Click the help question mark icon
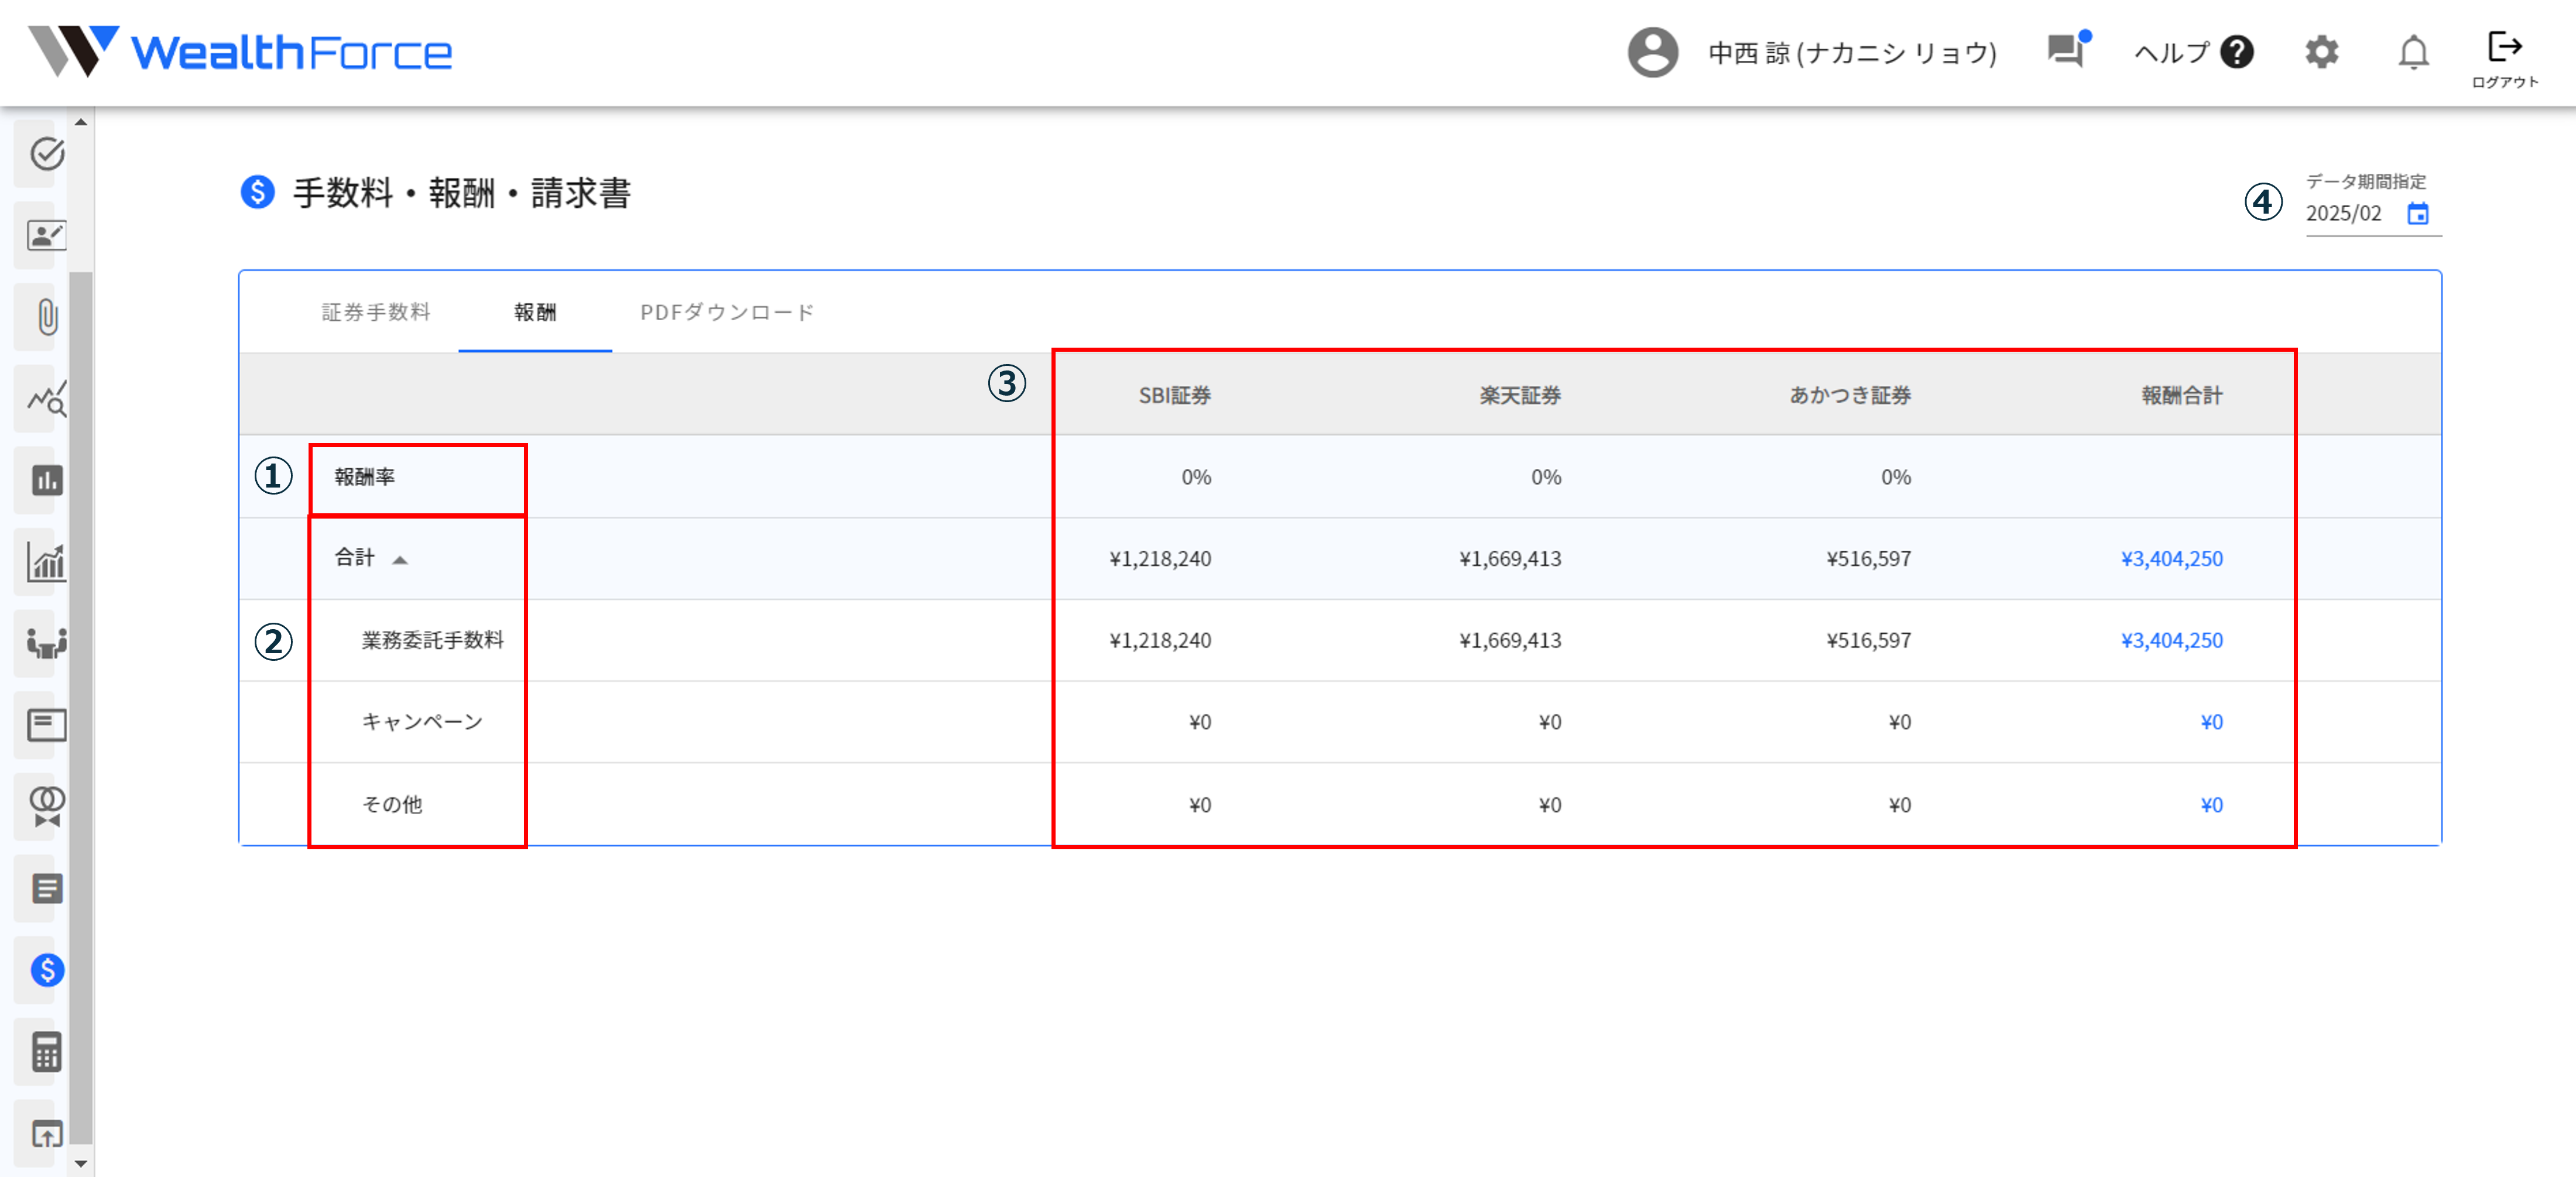The width and height of the screenshot is (2576, 1177). [2236, 52]
